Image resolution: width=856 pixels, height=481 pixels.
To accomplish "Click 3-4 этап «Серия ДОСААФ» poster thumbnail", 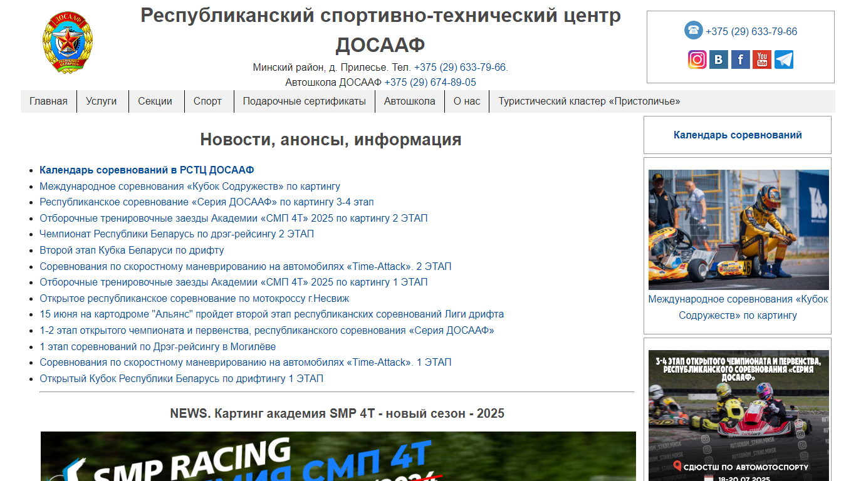I will click(x=738, y=415).
